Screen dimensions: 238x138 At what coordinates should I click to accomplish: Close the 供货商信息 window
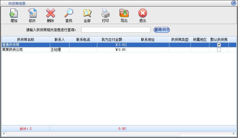point(233,3)
